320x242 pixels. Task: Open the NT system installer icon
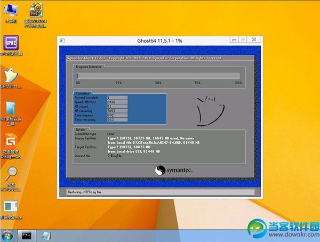(11, 113)
